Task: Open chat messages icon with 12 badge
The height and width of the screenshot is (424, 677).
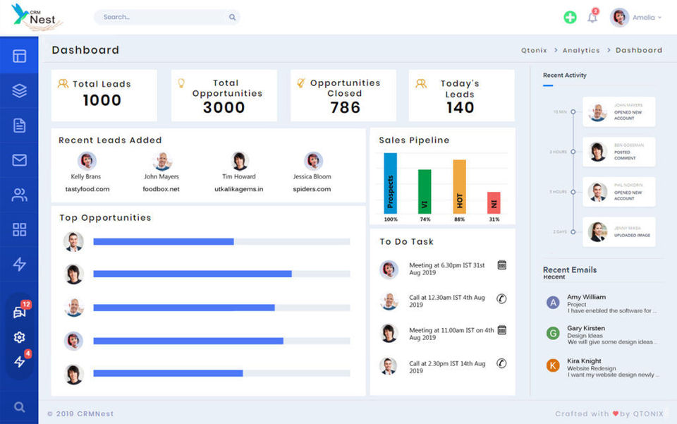Action: pos(20,312)
